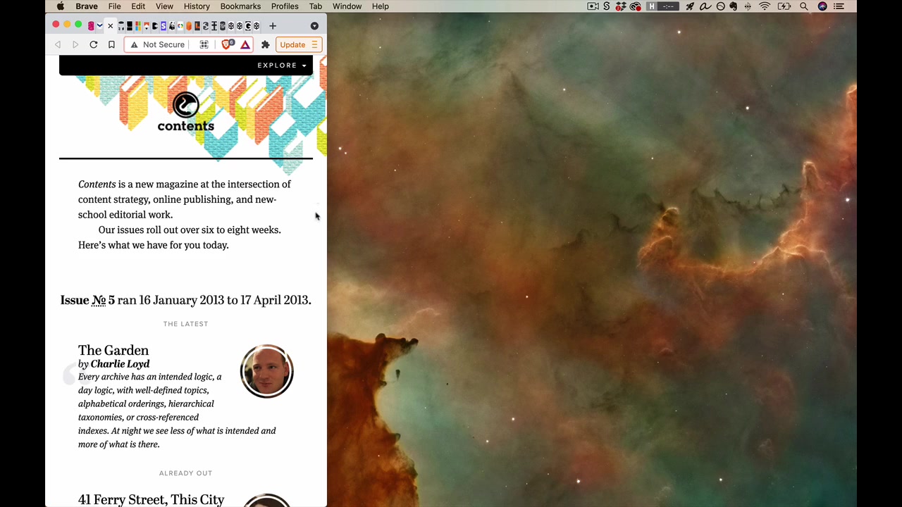
Task: Reload the current page
Action: click(x=93, y=44)
